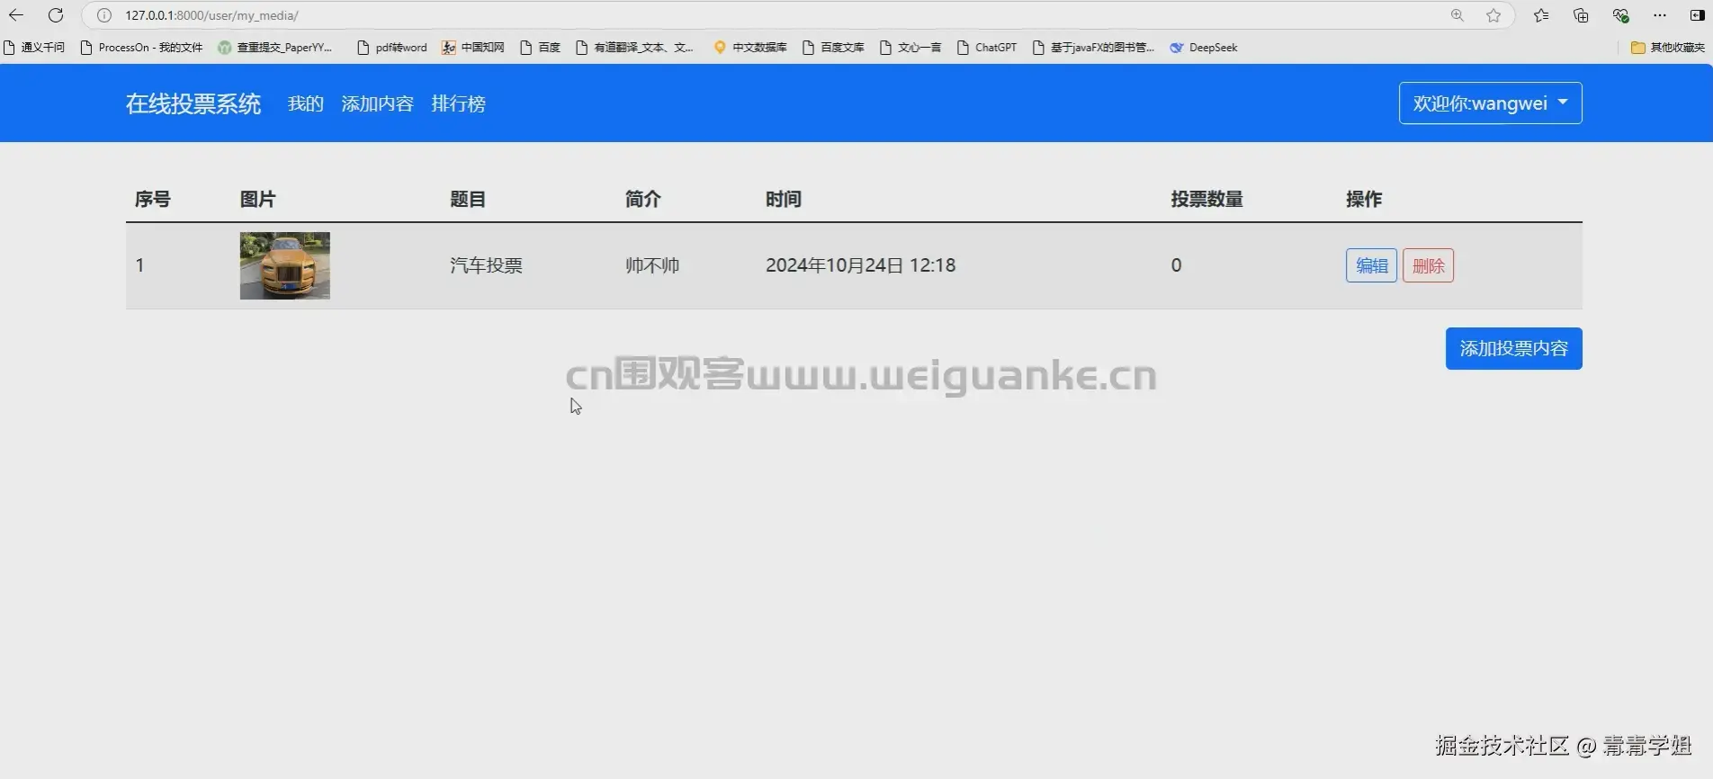The height and width of the screenshot is (779, 1713).
Task: Click the 简介 column header
Action: coord(643,199)
